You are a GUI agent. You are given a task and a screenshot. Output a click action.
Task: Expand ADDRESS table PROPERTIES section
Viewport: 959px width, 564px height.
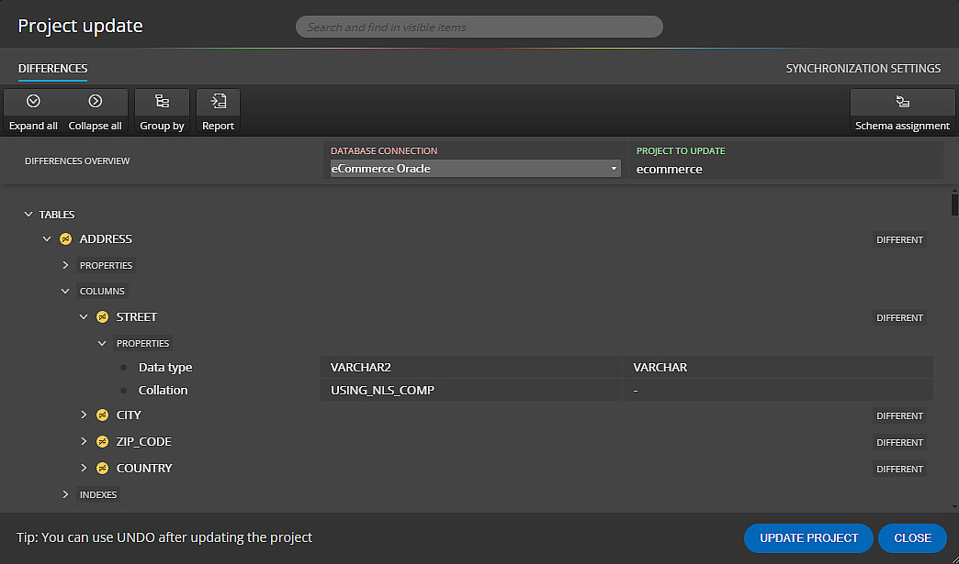(65, 266)
